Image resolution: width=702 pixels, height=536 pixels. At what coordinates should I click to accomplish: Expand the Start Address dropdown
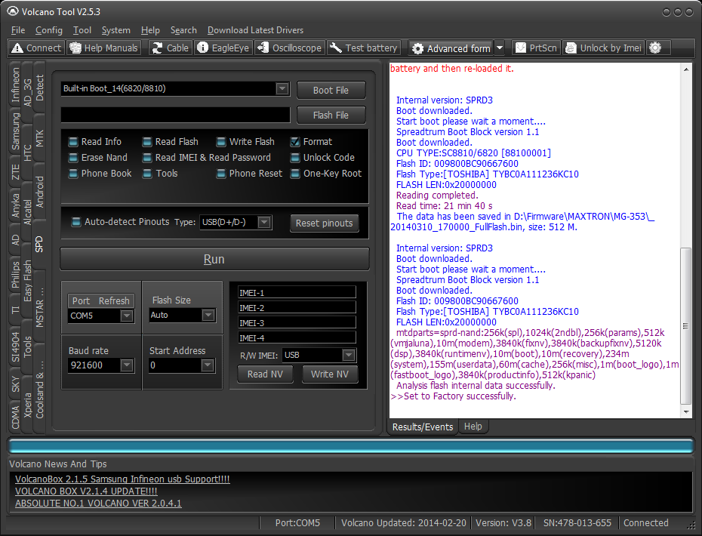click(208, 365)
